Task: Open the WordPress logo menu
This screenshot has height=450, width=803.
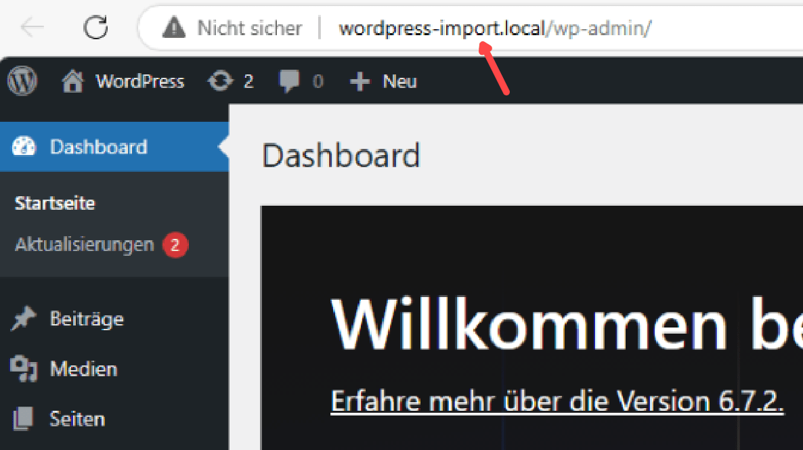Action: pos(22,81)
